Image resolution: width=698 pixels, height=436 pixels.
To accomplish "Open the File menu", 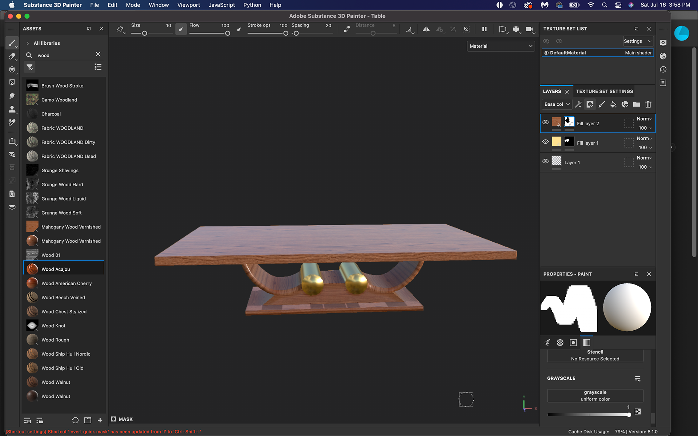I will pyautogui.click(x=95, y=5).
